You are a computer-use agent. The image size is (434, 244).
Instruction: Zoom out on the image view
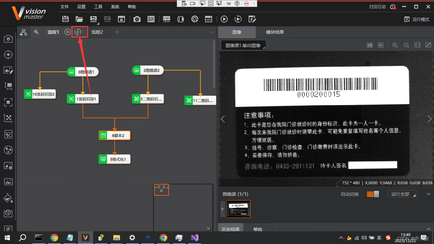(406, 45)
